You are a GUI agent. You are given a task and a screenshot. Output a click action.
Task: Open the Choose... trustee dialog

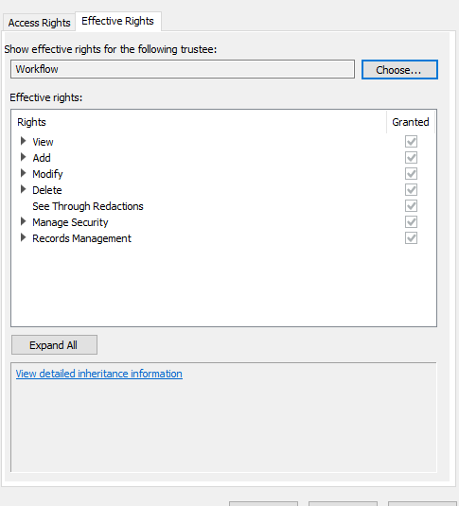point(399,69)
